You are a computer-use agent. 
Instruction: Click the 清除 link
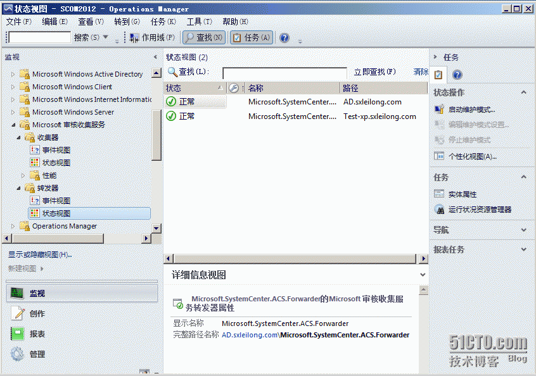click(x=421, y=72)
